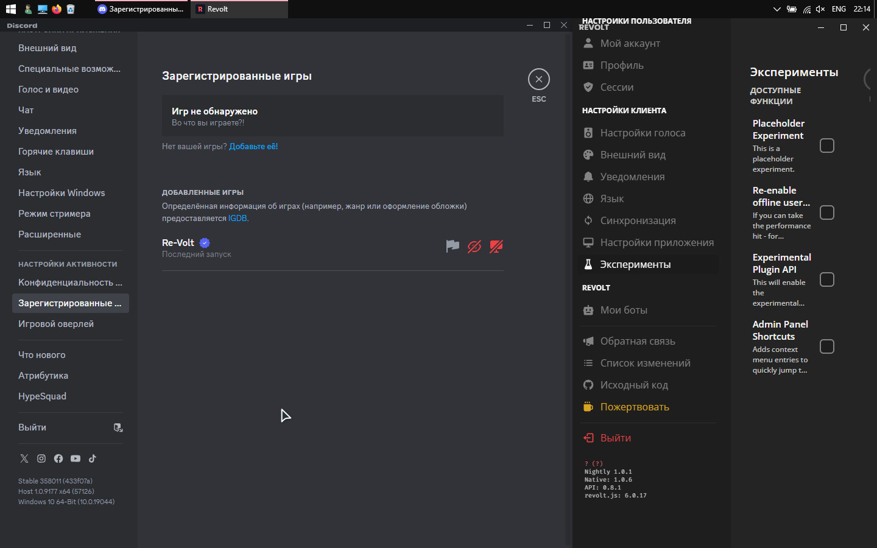Open Revolt's My Bots entry with the robot icon
This screenshot has height=548, width=877.
point(649,310)
